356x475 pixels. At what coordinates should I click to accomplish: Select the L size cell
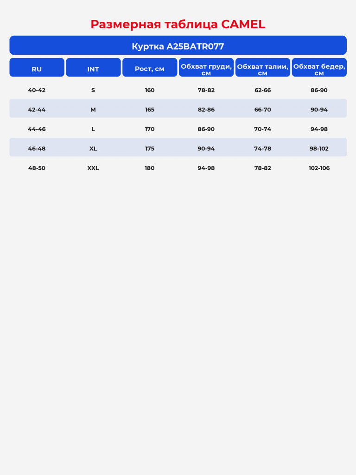pos(93,129)
